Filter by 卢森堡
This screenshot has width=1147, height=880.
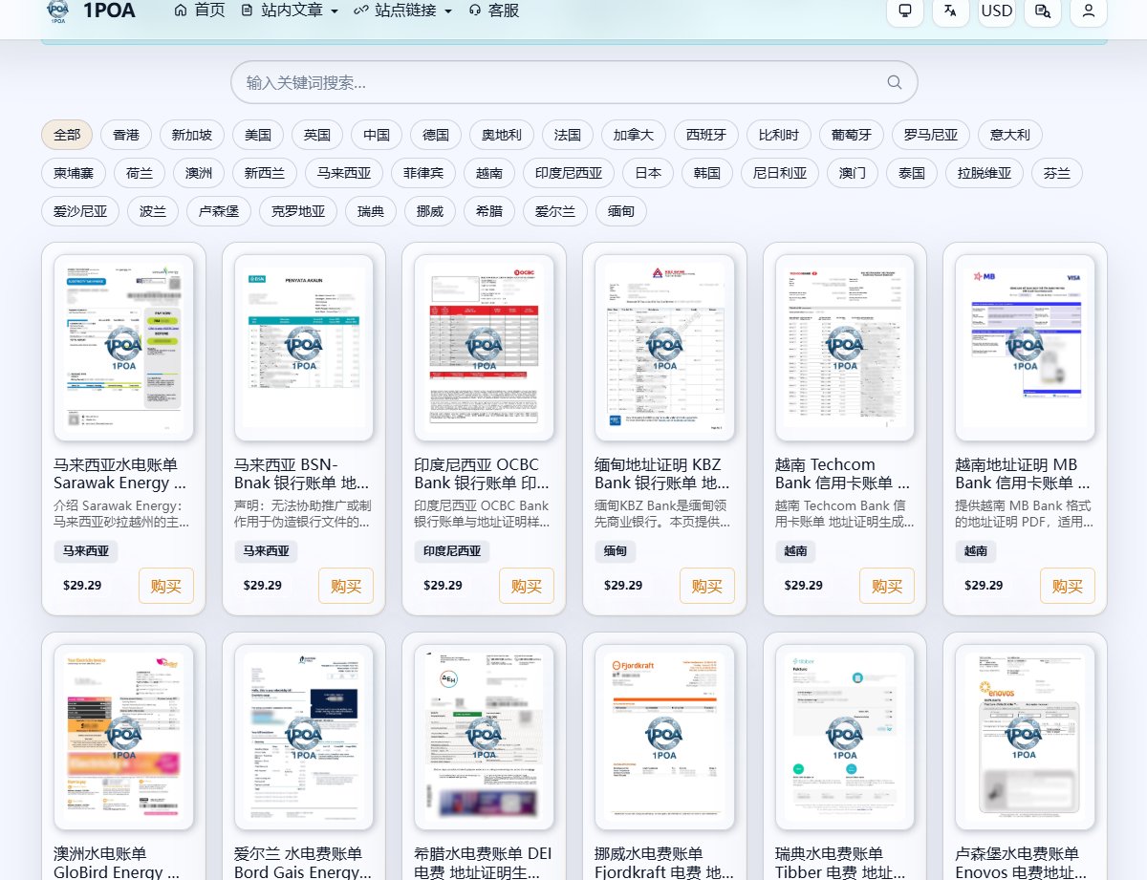219,211
